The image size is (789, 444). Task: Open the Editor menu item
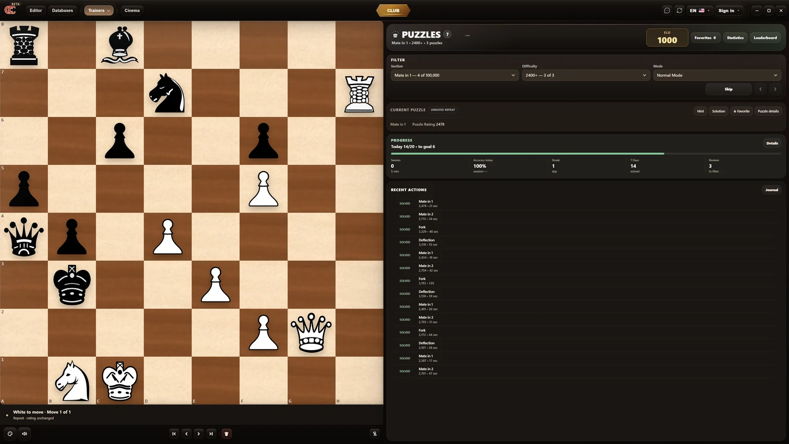36,10
